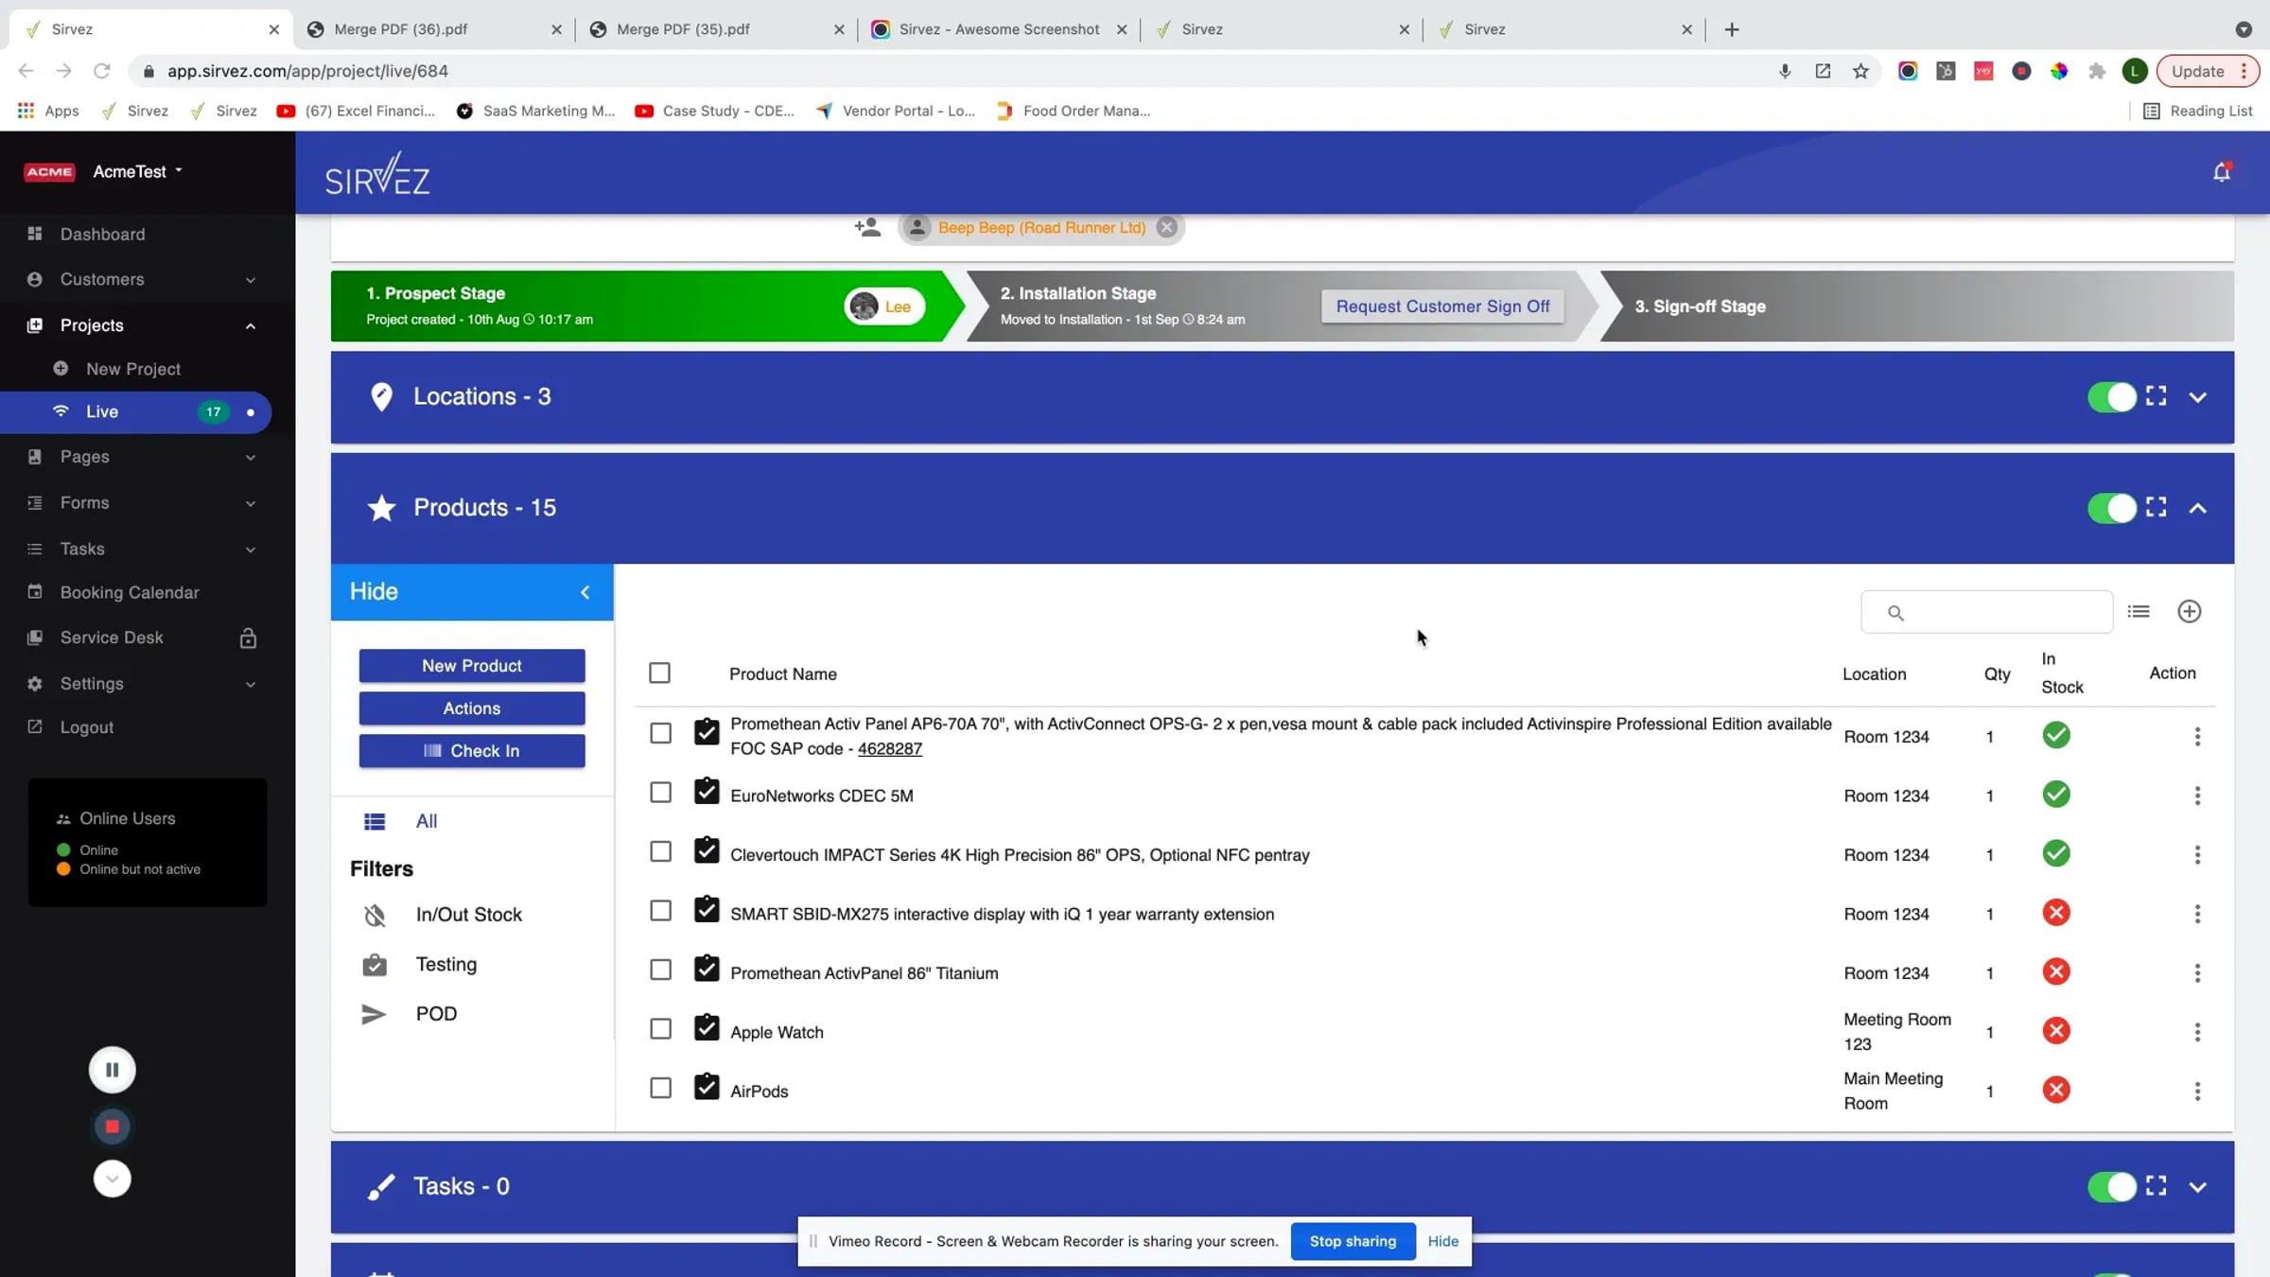Click out-of-stock red cross for AirPods

point(2056,1090)
